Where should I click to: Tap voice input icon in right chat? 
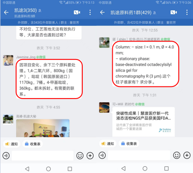pyautogui.click(x=102, y=155)
